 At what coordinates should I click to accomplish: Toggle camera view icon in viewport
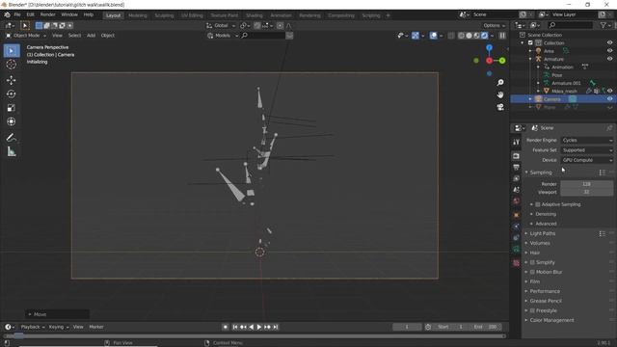500,107
